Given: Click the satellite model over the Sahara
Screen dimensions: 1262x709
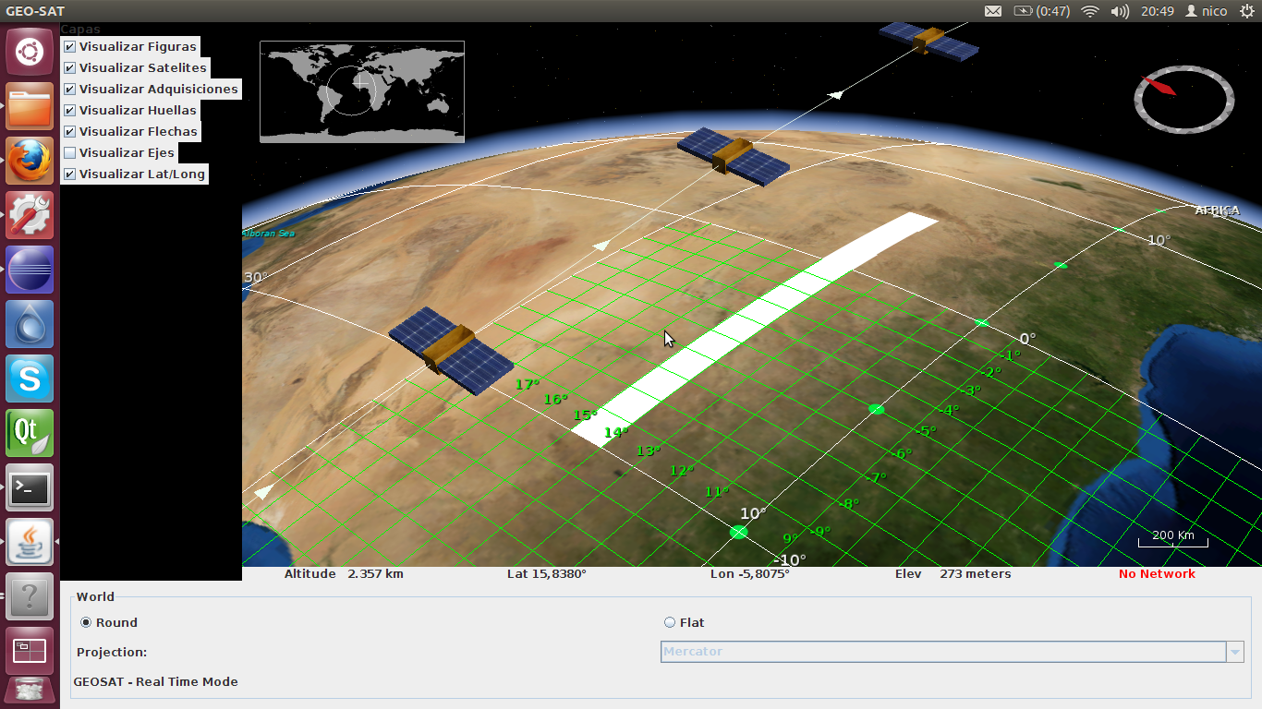Looking at the screenshot, I should [x=451, y=351].
